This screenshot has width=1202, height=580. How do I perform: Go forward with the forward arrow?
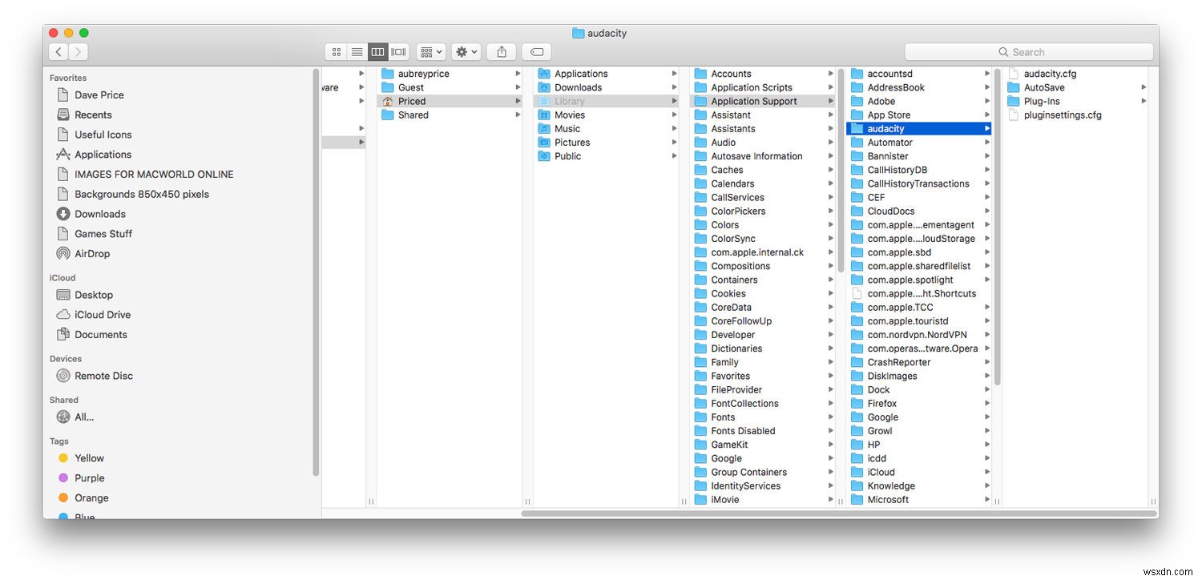click(x=79, y=52)
